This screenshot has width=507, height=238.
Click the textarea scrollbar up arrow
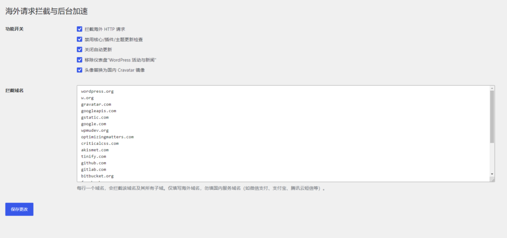(492, 88)
